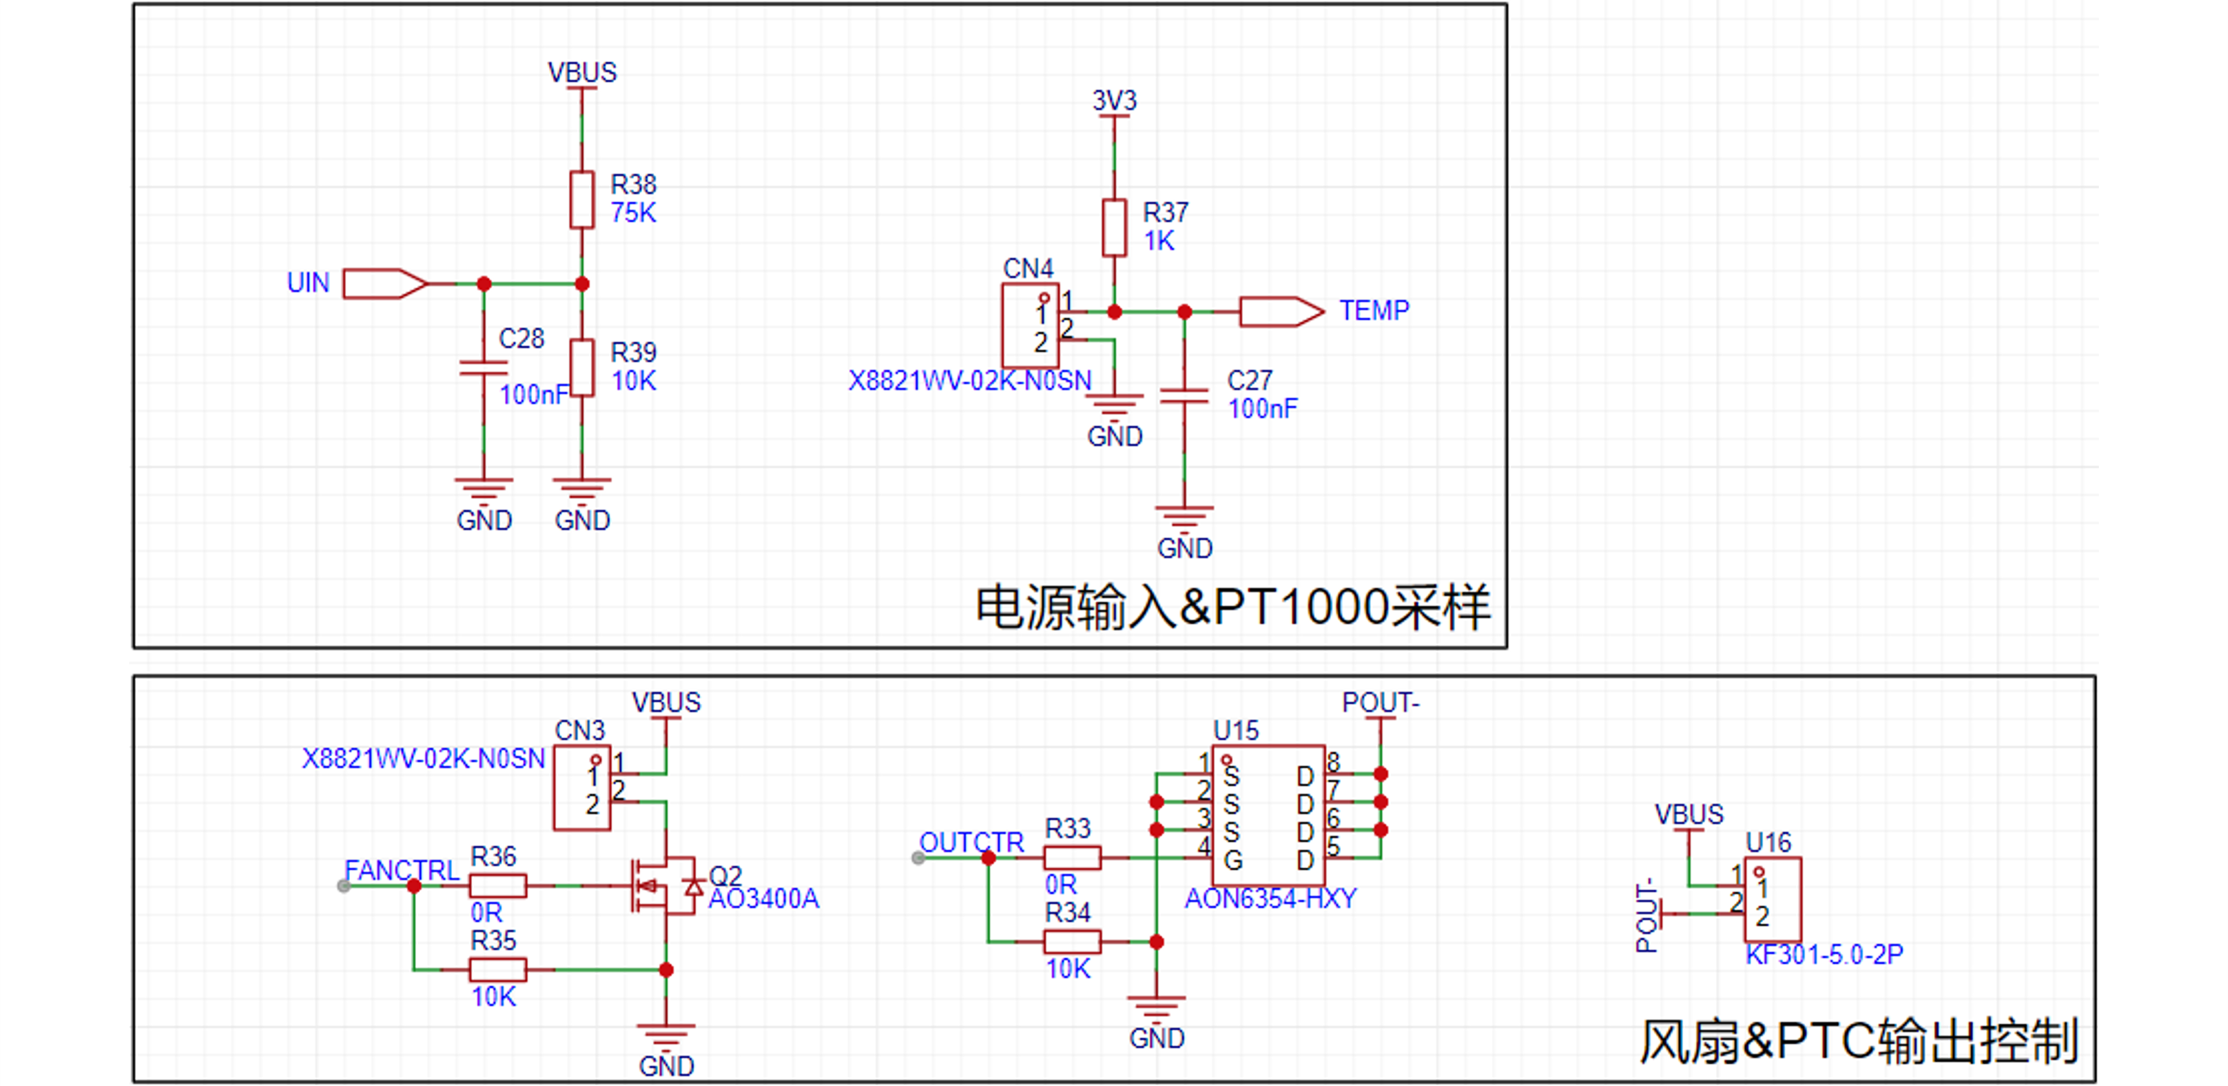Click the 风扇&PTC输出控制 title text

(1858, 1041)
